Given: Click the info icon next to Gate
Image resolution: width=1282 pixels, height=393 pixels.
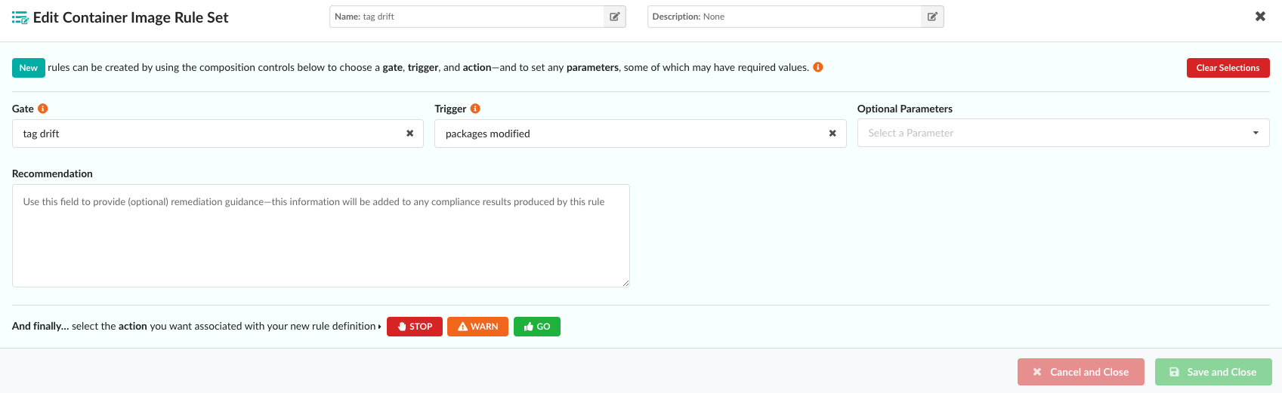Looking at the screenshot, I should (x=43, y=109).
